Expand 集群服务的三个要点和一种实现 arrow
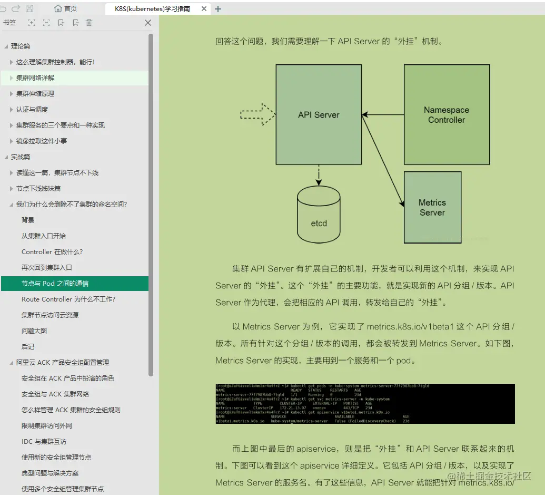The width and height of the screenshot is (545, 495). (x=12, y=125)
